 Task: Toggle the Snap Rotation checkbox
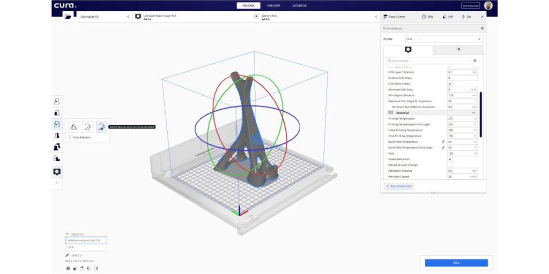(70, 138)
